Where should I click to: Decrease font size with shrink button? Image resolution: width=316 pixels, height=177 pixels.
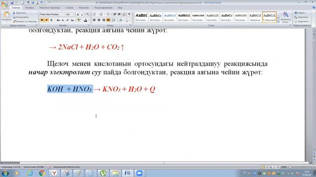point(82,14)
